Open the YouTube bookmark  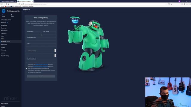(7, 6)
